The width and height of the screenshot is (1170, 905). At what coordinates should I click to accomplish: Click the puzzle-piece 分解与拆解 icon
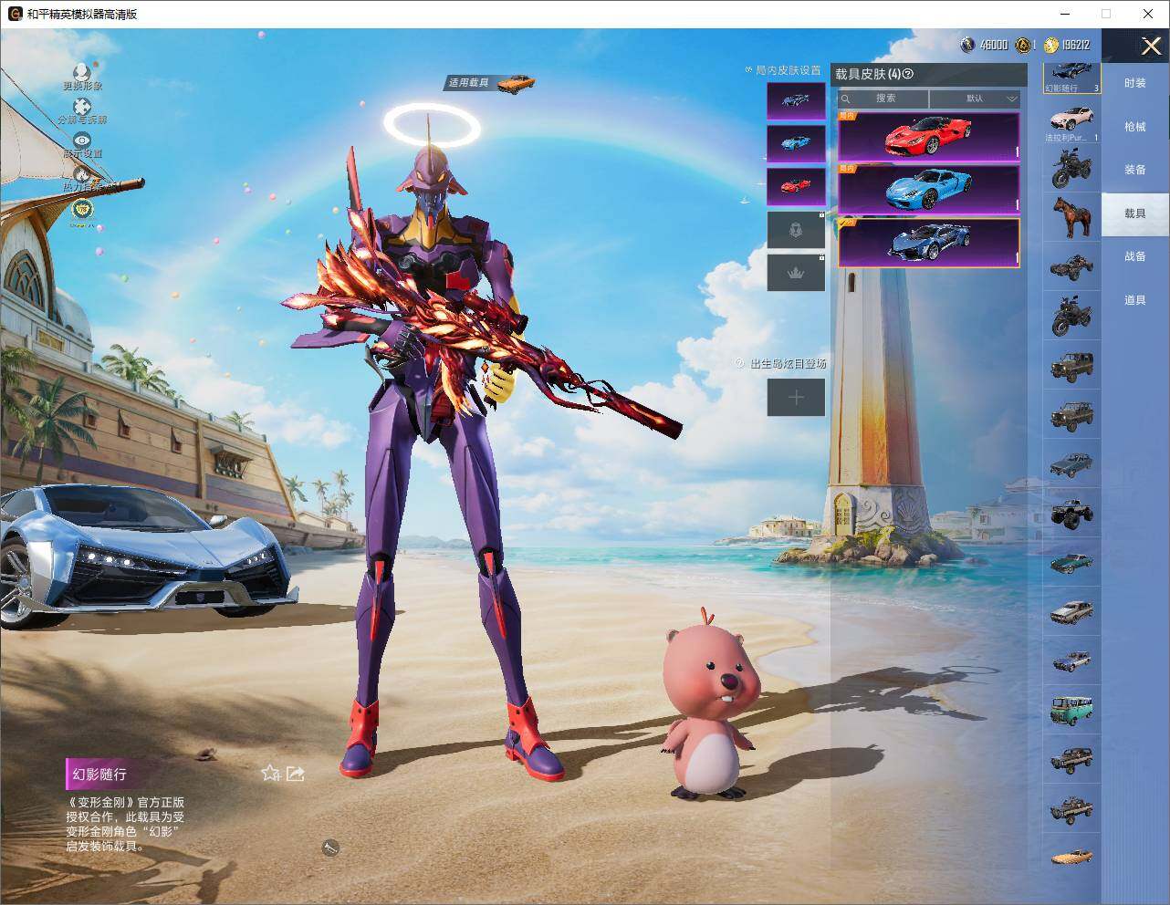[82, 107]
